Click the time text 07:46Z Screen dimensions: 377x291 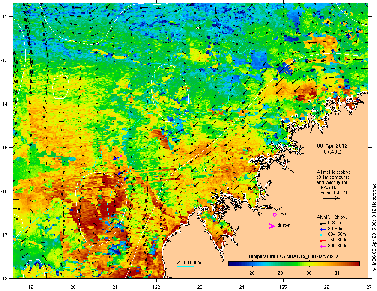332,152
